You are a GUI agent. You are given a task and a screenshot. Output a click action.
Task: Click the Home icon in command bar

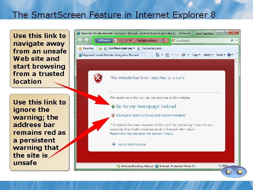[157, 55]
